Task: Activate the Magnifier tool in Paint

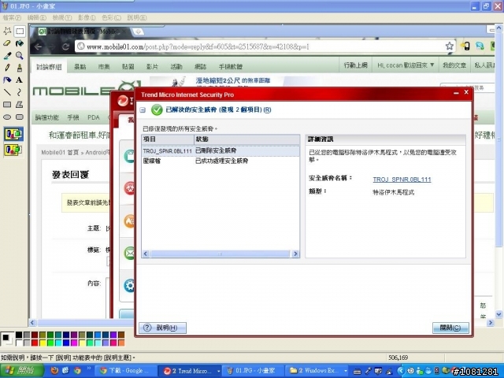Action: (19, 56)
